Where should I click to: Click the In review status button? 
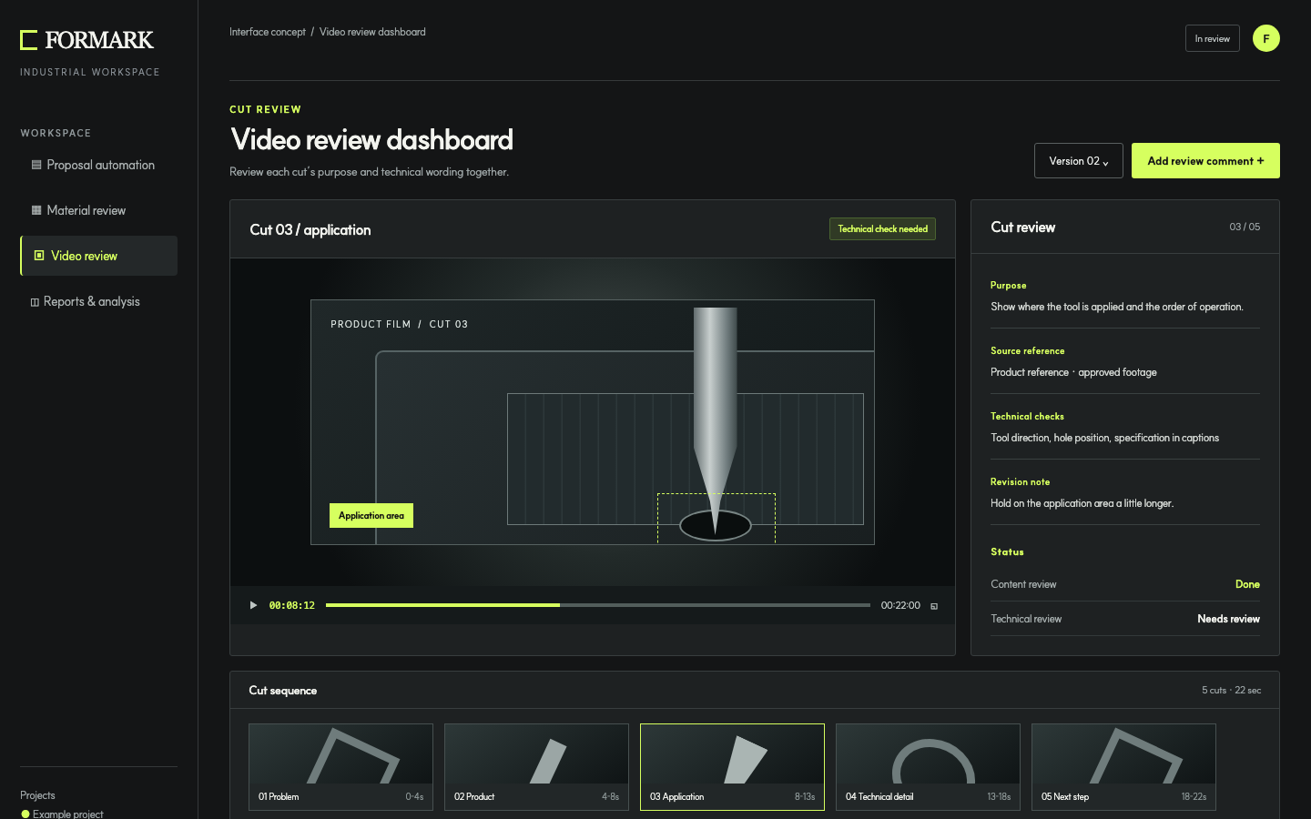coord(1212,38)
